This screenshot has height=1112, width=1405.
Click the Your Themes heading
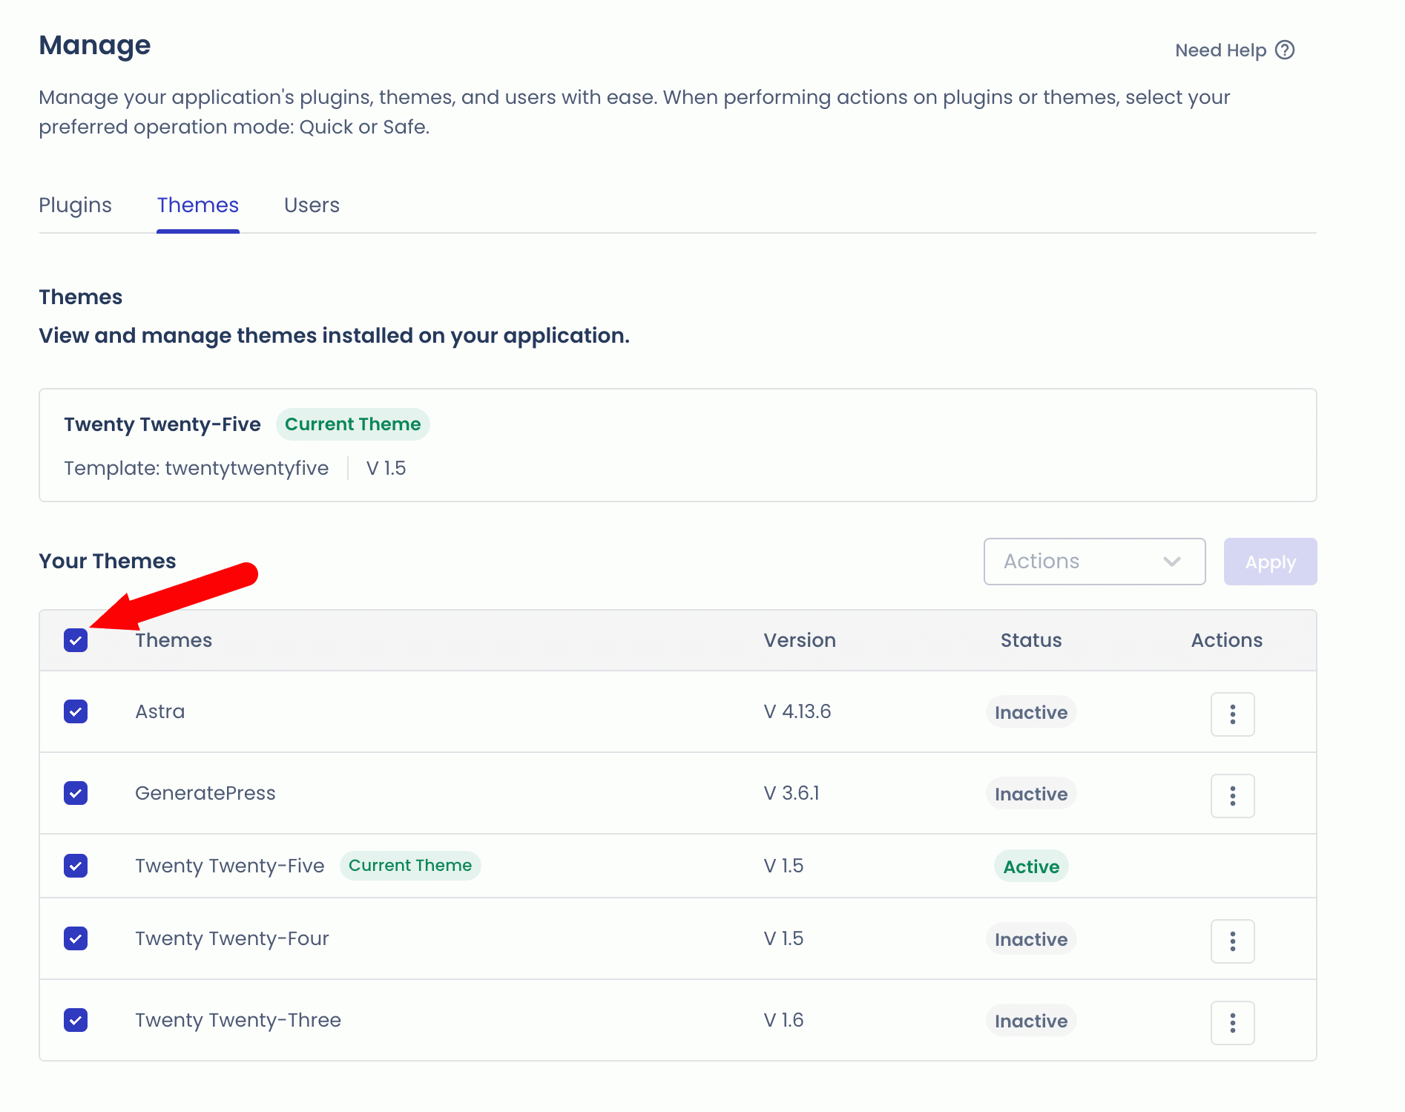coord(108,561)
